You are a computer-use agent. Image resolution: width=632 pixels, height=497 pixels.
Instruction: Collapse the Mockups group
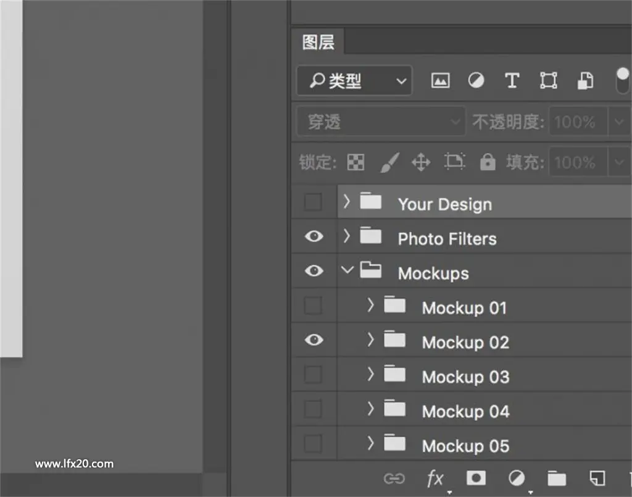click(347, 270)
